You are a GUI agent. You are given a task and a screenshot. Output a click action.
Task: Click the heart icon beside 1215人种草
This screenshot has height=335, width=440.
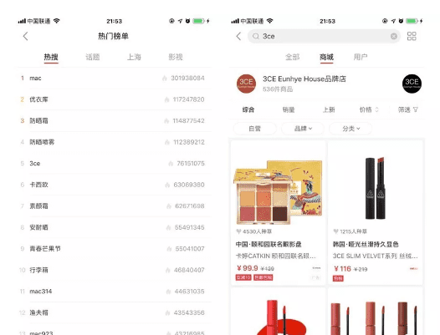tap(335, 231)
